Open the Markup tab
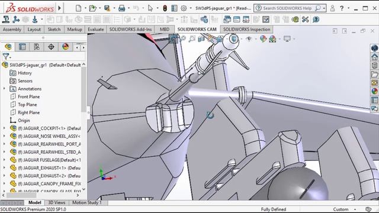 [x=75, y=30]
